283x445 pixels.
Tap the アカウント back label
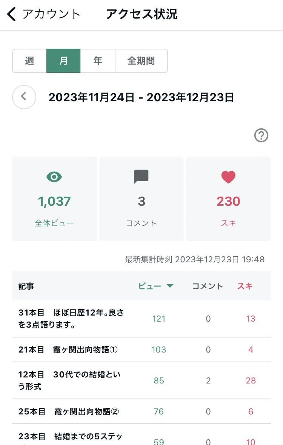point(51,14)
